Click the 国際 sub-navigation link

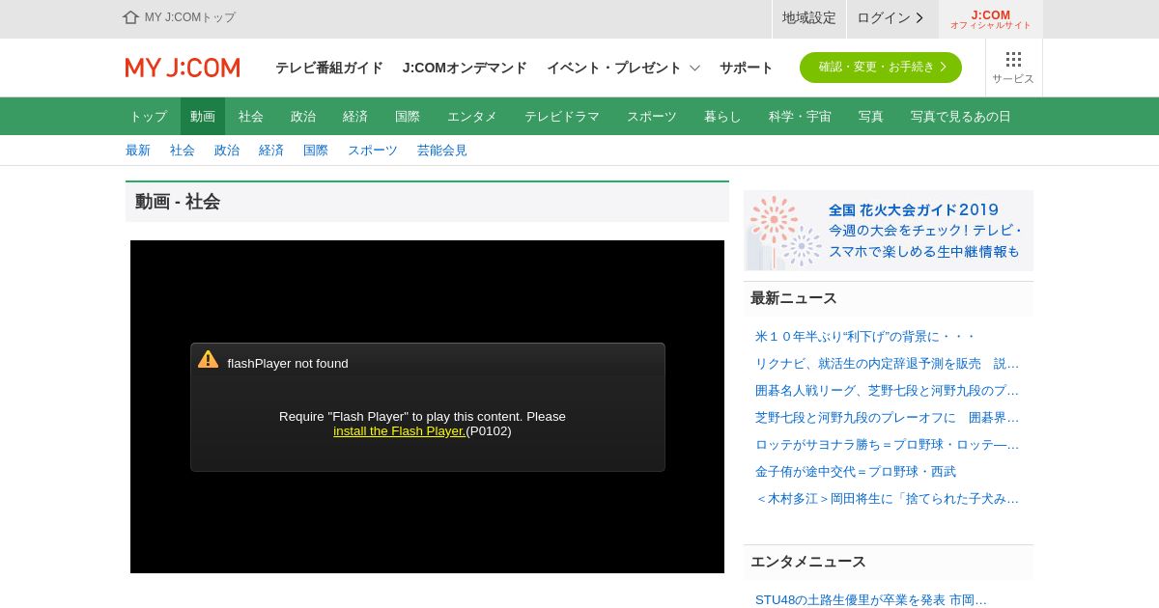(x=316, y=151)
